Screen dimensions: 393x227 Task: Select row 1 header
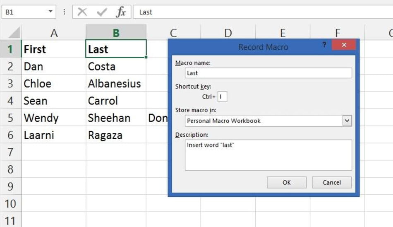(x=10, y=49)
